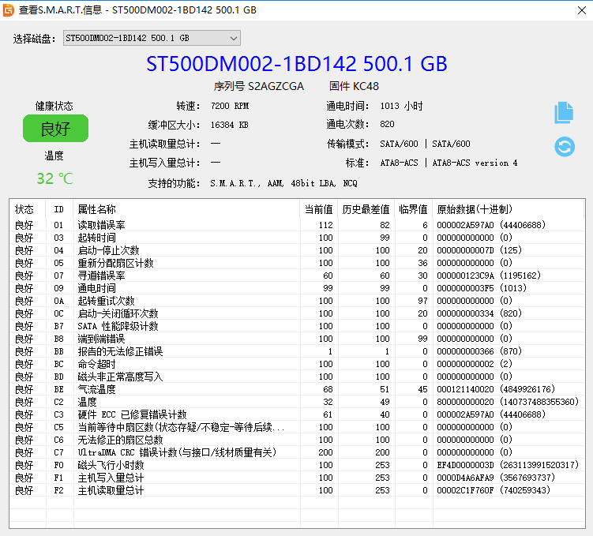The height and width of the screenshot is (536, 593).
Task: Select the 硬件 ECC 已修复错误计数 row
Action: (x=297, y=414)
